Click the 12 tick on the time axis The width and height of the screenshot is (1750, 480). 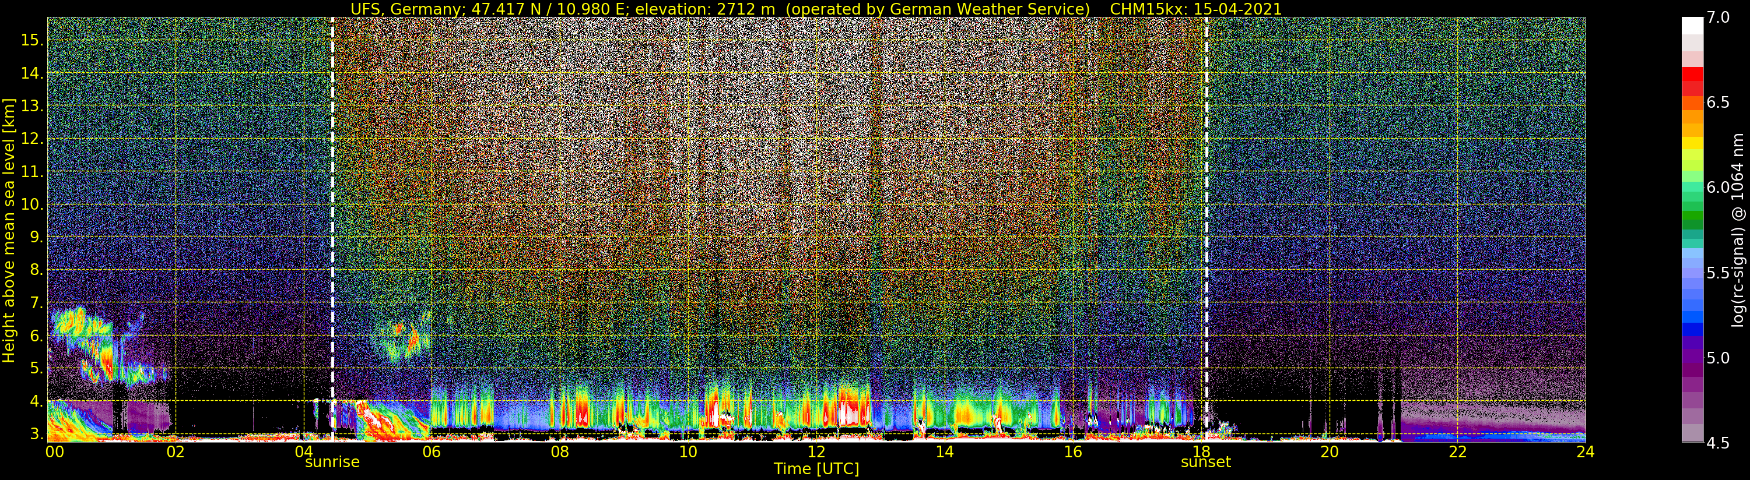click(x=816, y=451)
